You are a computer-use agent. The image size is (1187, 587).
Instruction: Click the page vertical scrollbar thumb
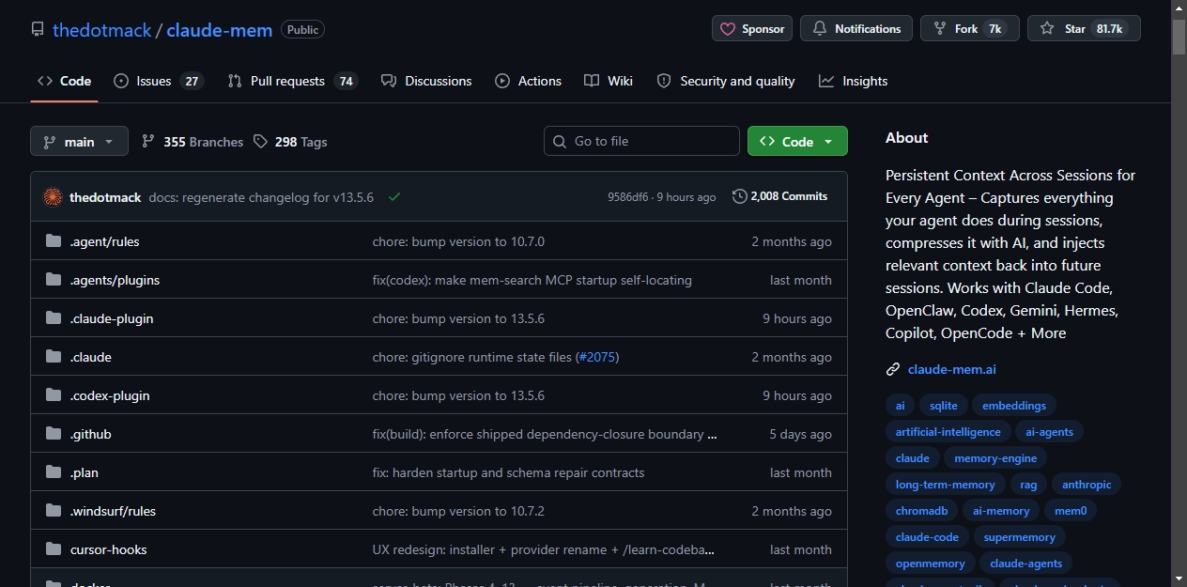(1179, 38)
